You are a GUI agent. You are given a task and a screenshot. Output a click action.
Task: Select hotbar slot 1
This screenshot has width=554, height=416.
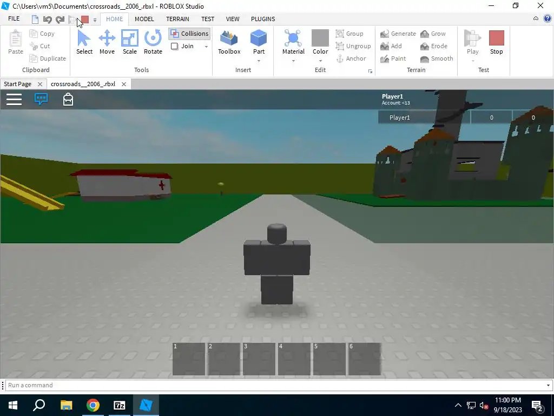[x=189, y=359]
